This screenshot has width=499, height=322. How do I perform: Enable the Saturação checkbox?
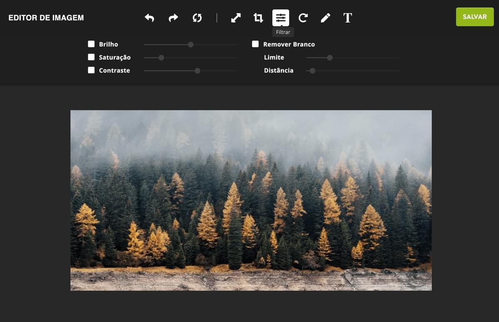point(91,57)
